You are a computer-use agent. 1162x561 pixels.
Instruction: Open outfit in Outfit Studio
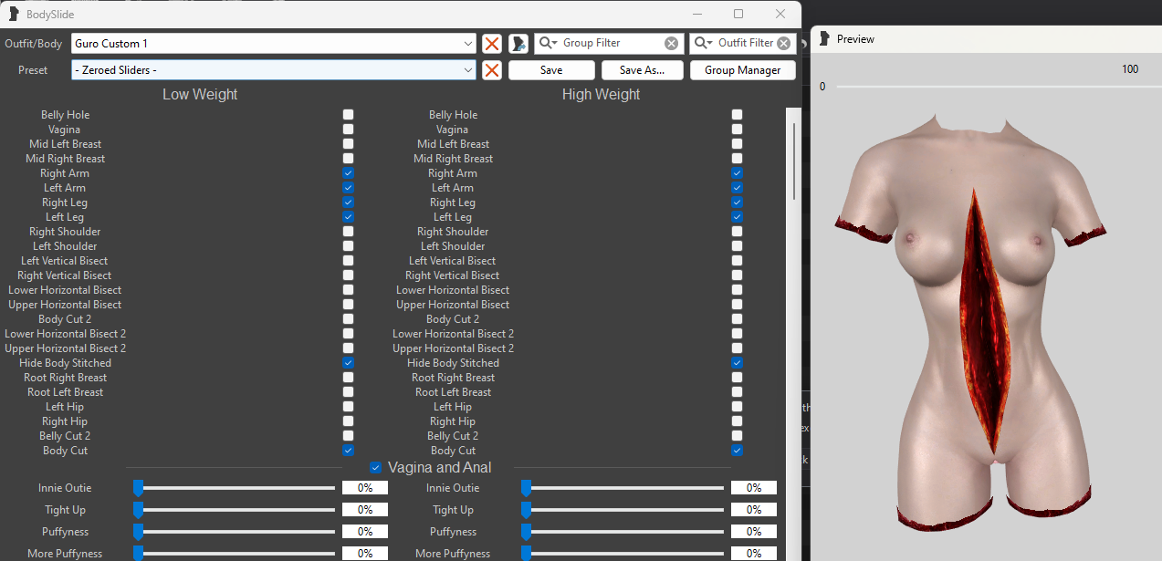[x=518, y=43]
